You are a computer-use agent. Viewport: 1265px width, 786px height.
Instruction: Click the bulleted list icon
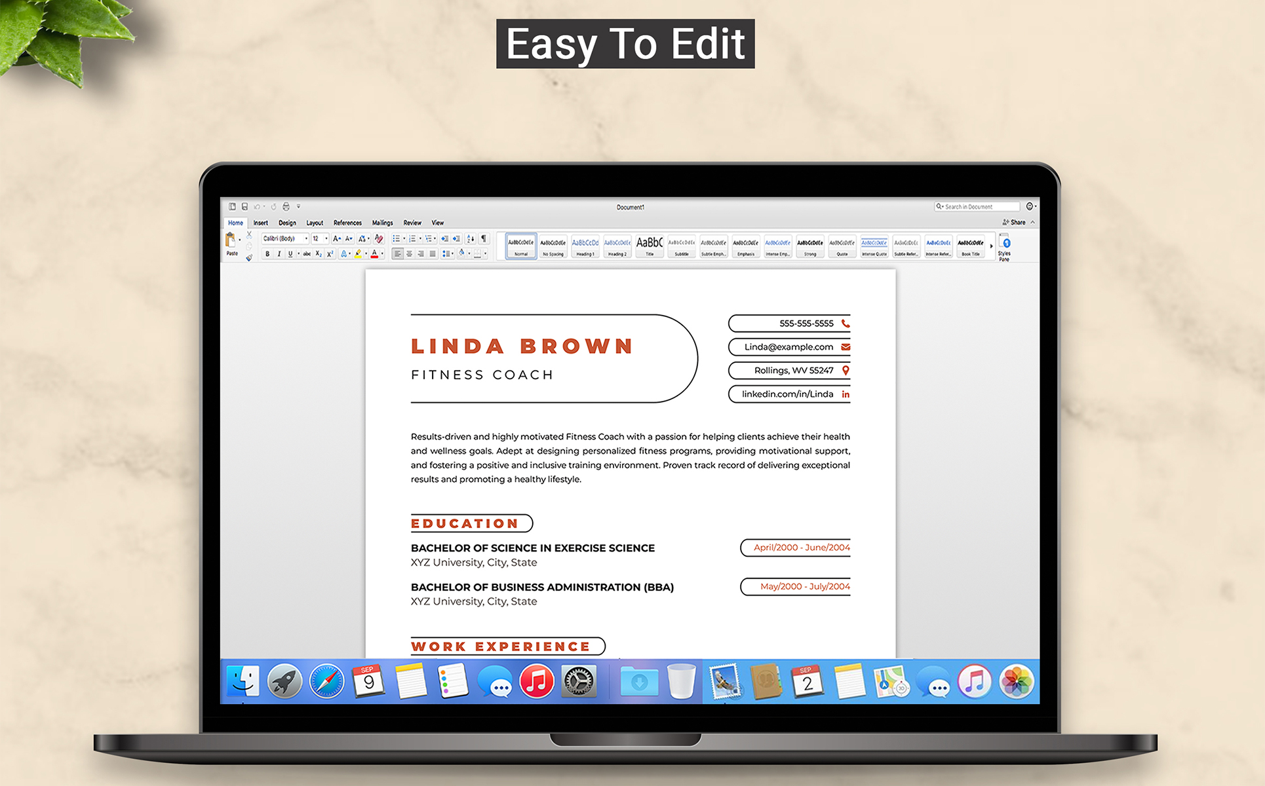[x=396, y=239]
